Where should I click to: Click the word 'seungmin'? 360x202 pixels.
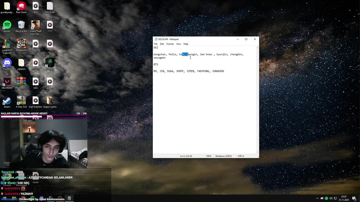tap(159, 58)
